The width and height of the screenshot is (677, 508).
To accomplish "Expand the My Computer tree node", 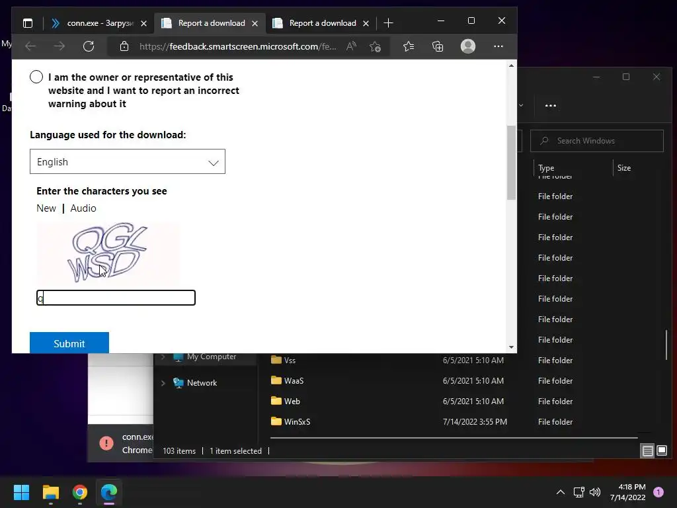I will click(x=163, y=357).
